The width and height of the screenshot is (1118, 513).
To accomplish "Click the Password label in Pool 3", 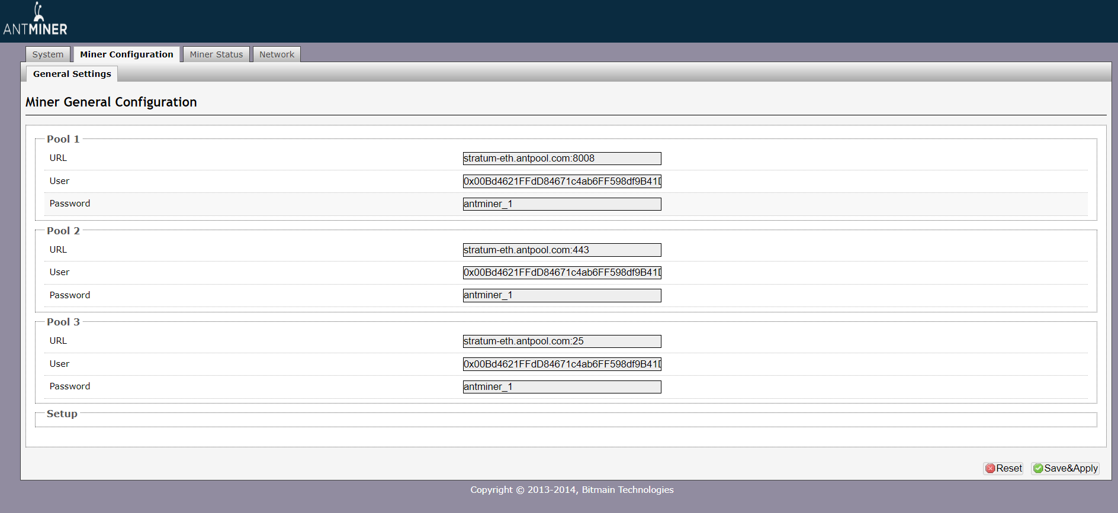I will click(x=70, y=386).
